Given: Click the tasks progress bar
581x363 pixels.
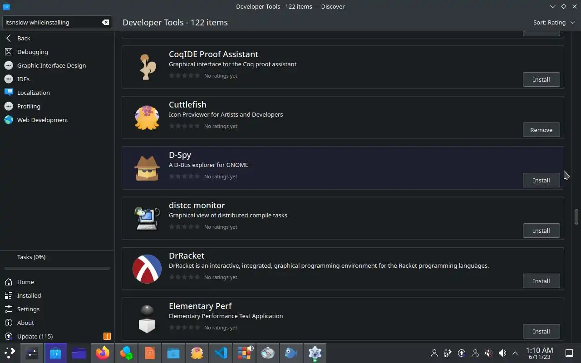Looking at the screenshot, I should (x=57, y=268).
